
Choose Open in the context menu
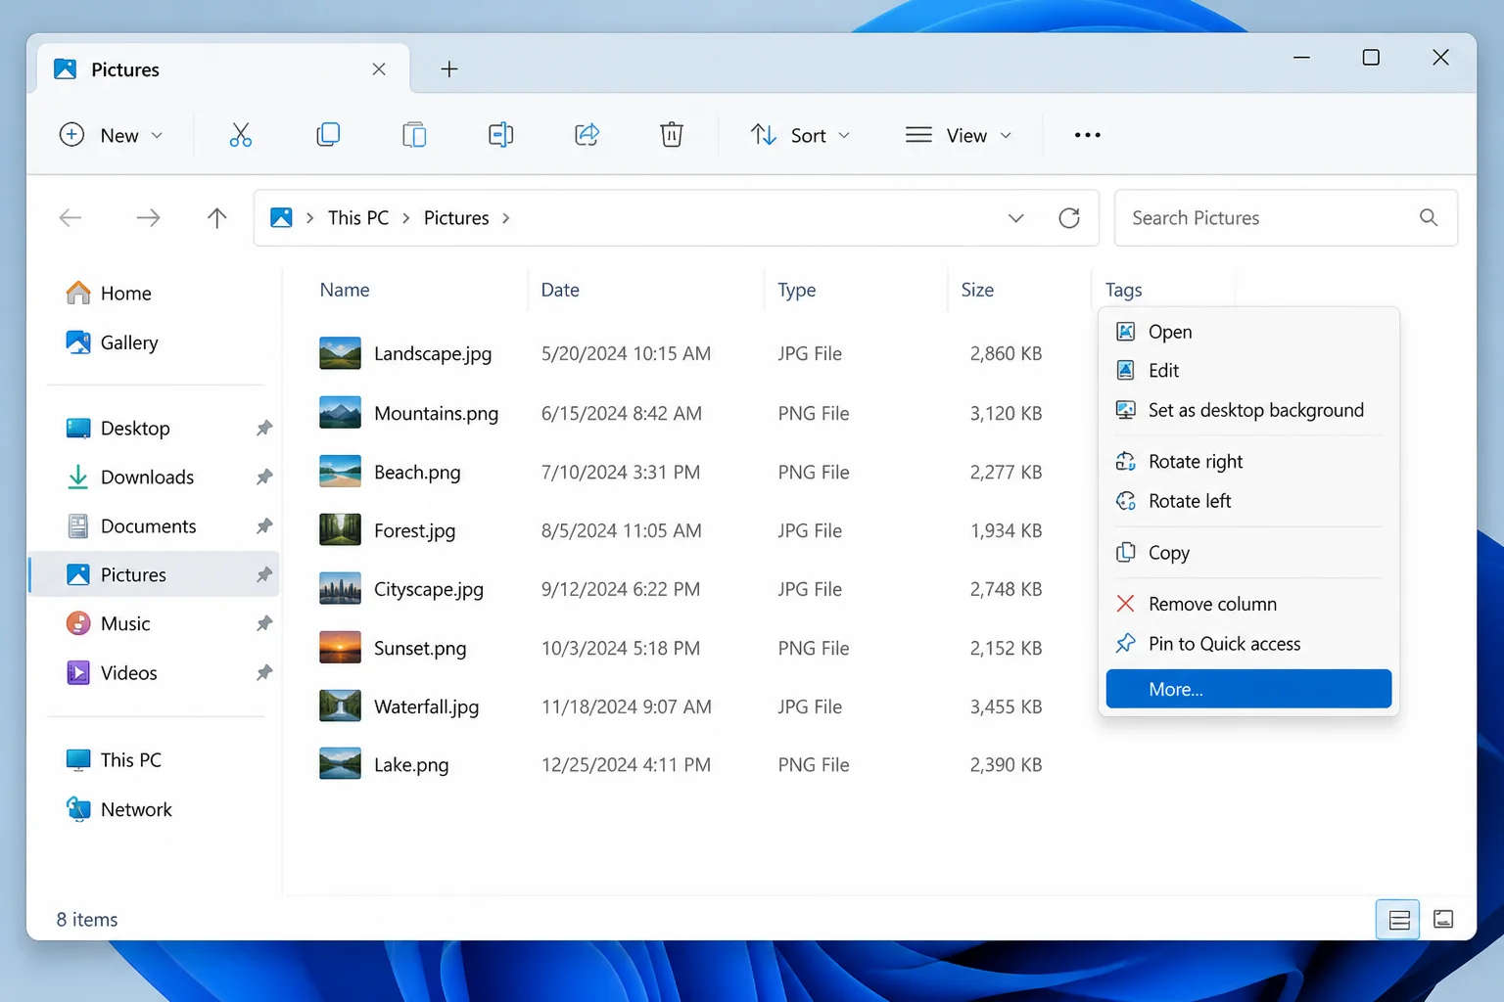click(1248, 332)
